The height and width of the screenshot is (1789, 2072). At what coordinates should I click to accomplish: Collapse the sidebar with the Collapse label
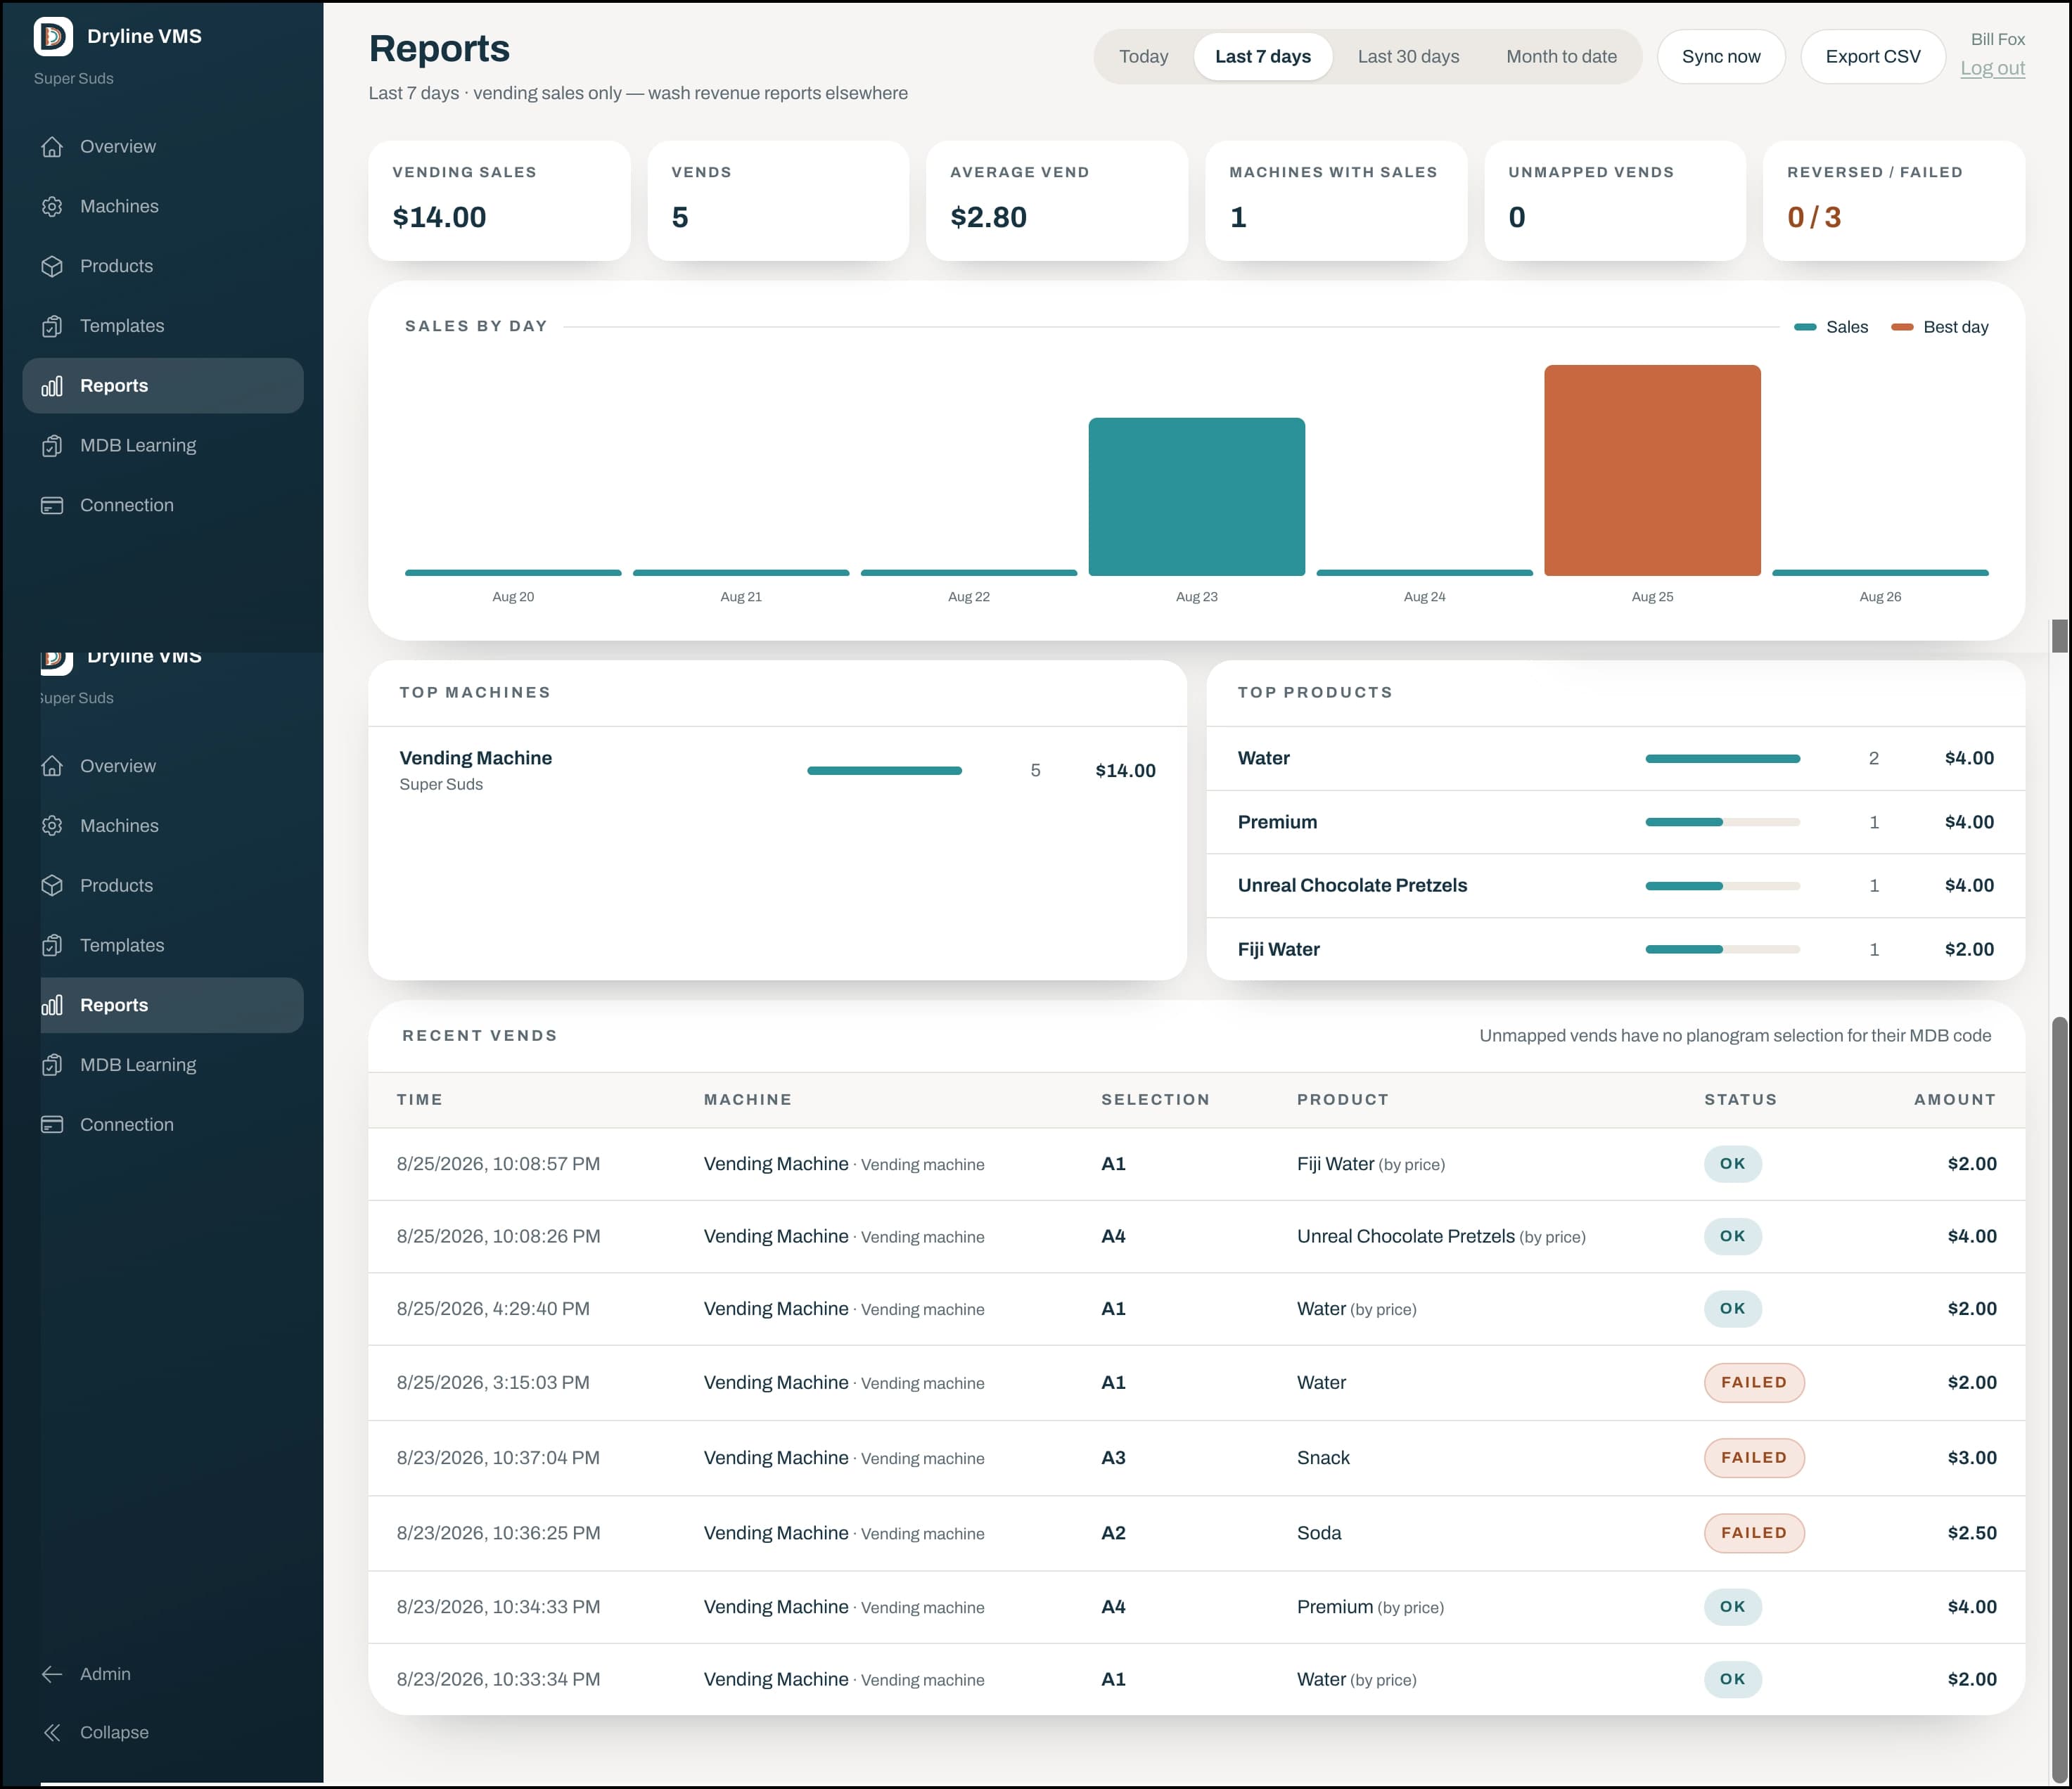click(114, 1733)
